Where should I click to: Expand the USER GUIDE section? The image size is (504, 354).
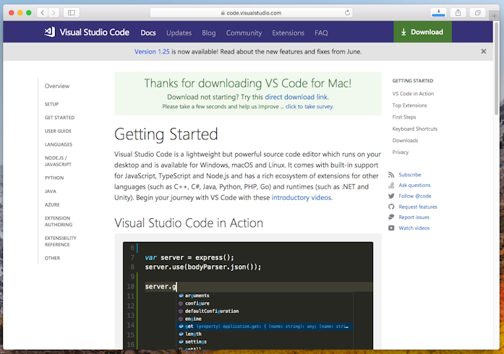point(58,131)
